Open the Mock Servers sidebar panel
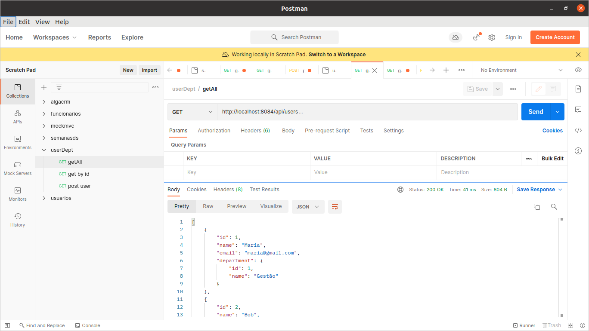Viewport: 589px width, 331px height. pyautogui.click(x=18, y=169)
